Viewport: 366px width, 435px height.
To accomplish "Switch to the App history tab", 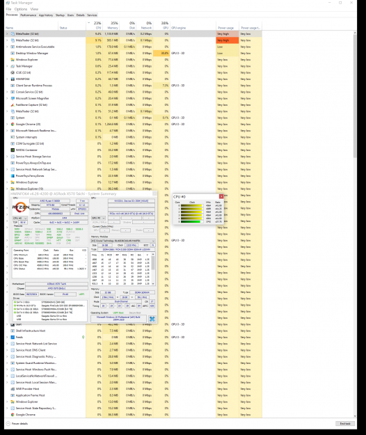I will point(46,15).
